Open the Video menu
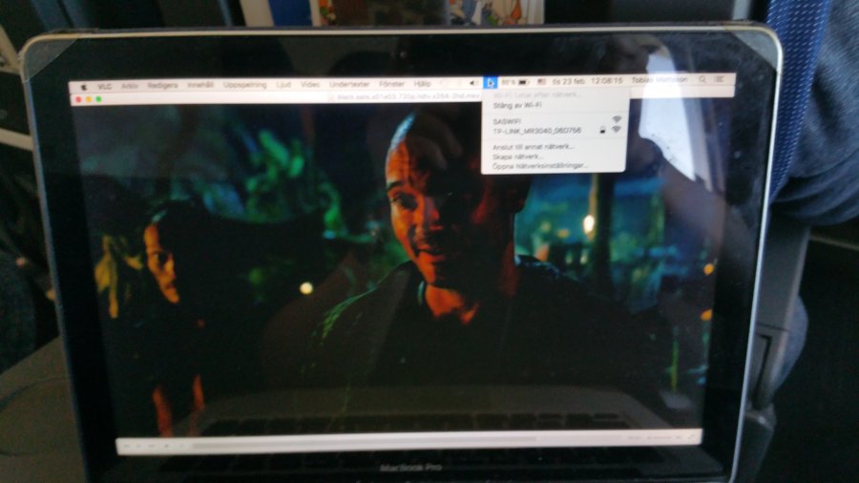859x483 pixels. point(310,84)
